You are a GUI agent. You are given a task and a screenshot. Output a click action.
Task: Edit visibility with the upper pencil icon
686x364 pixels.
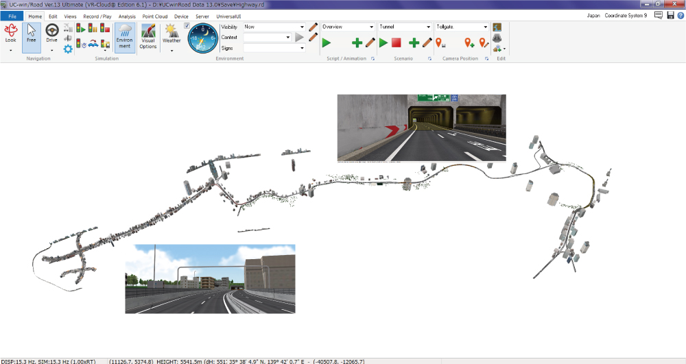pyautogui.click(x=313, y=27)
